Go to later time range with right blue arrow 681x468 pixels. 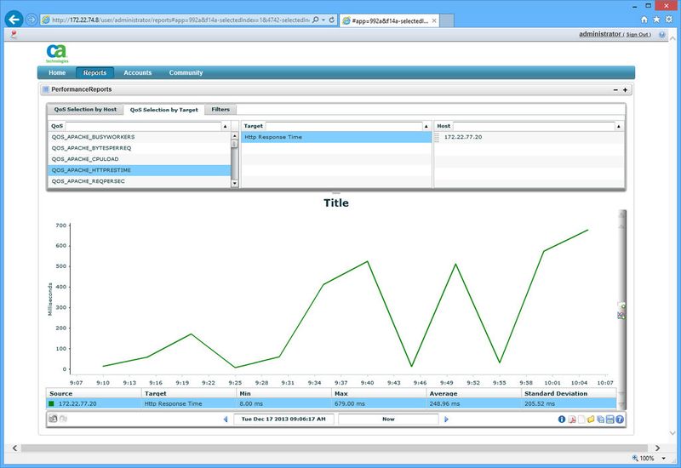click(x=446, y=419)
